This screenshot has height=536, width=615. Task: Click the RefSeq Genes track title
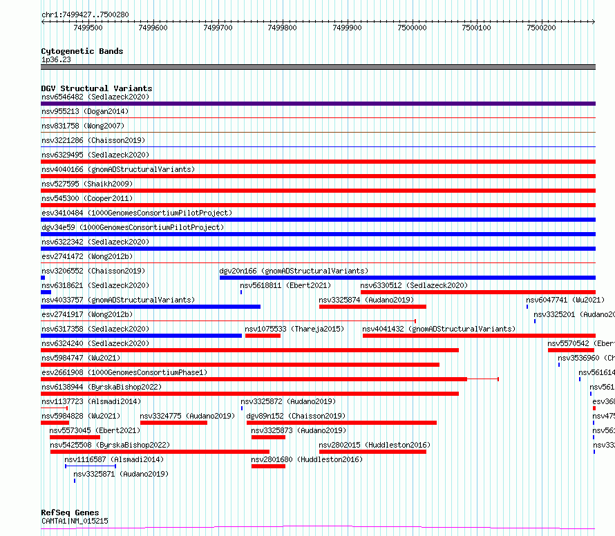70,513
